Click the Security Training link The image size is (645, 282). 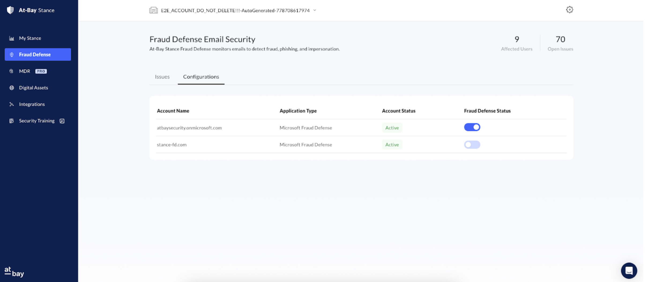coord(37,121)
